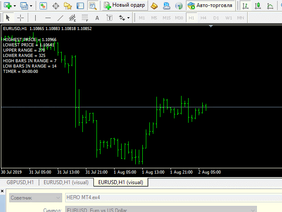Select the M5 timeframe
Screen dimensions: 282x212
pos(154,18)
